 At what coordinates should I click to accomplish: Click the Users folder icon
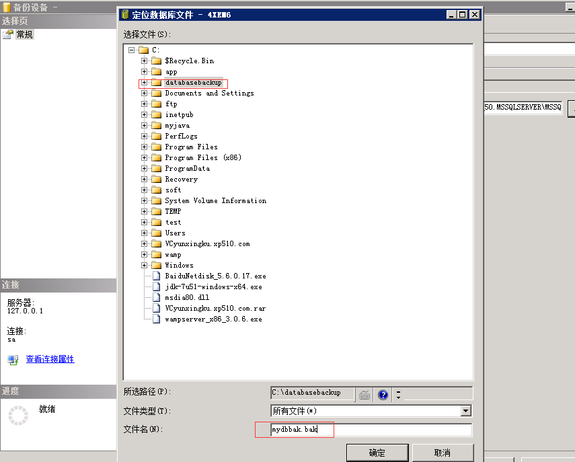(157, 233)
